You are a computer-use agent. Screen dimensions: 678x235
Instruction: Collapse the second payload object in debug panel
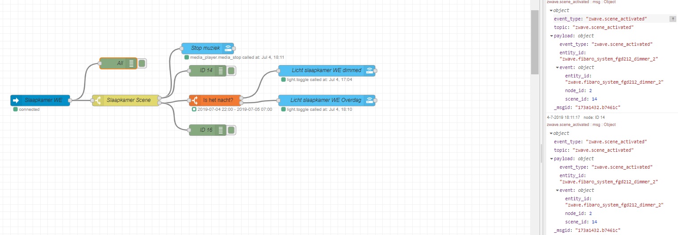[552, 159]
